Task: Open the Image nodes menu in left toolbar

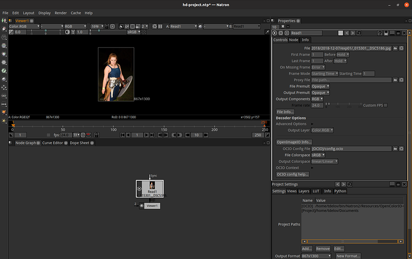Action: (x=4, y=20)
